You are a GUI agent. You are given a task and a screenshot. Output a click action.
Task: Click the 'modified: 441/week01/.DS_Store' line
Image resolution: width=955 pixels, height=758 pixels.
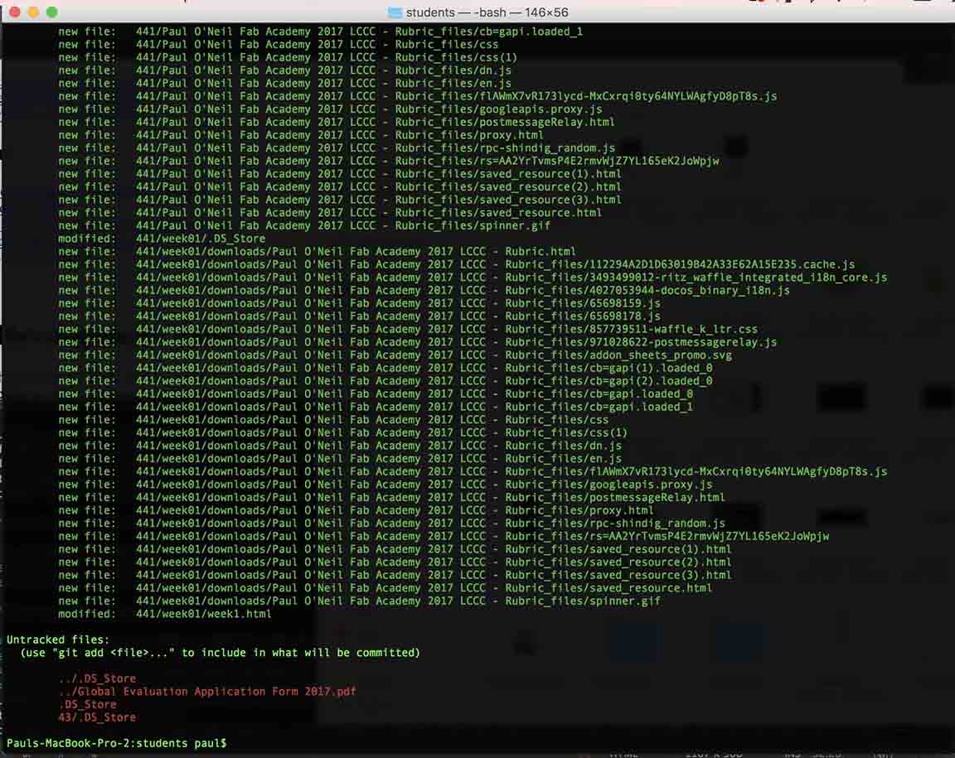coord(162,239)
